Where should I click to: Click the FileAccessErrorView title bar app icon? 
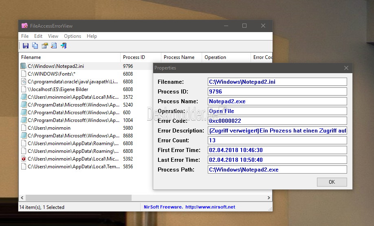(x=24, y=26)
